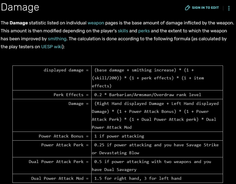Go to the smithing link
236x184 pixels.
coord(57,39)
